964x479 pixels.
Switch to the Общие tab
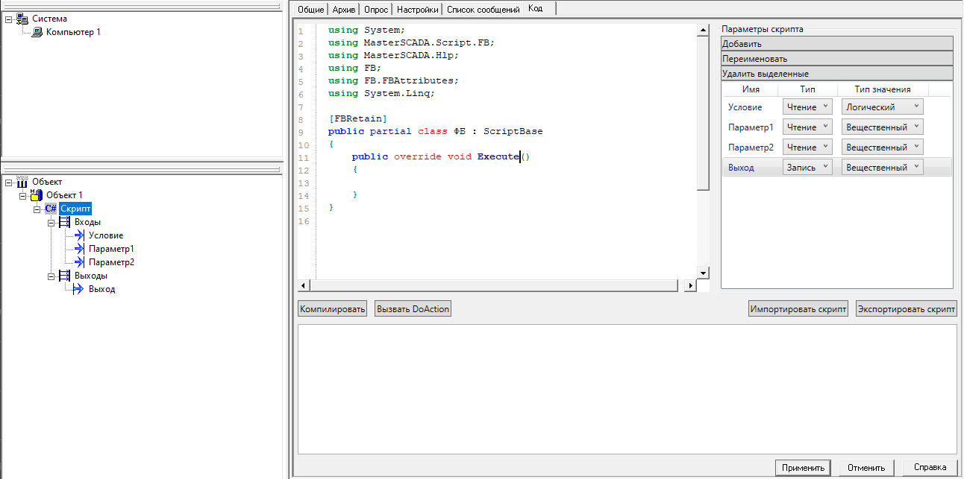[312, 10]
